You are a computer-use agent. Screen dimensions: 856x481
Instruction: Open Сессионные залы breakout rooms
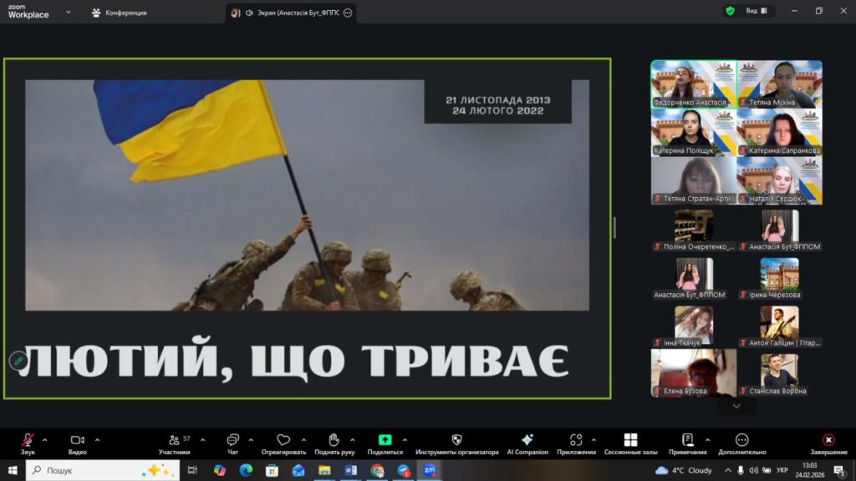click(630, 440)
